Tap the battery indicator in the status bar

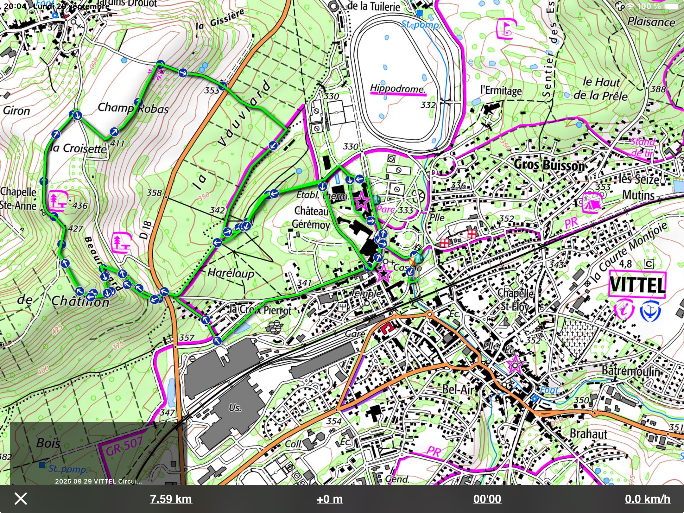click(x=672, y=6)
